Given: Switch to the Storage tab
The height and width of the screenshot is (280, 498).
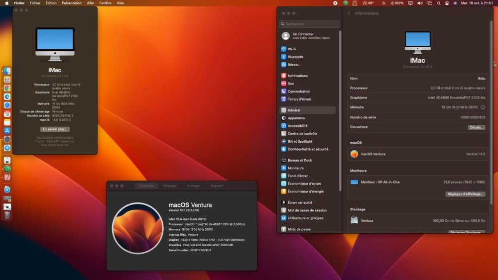Looking at the screenshot, I should point(193,186).
